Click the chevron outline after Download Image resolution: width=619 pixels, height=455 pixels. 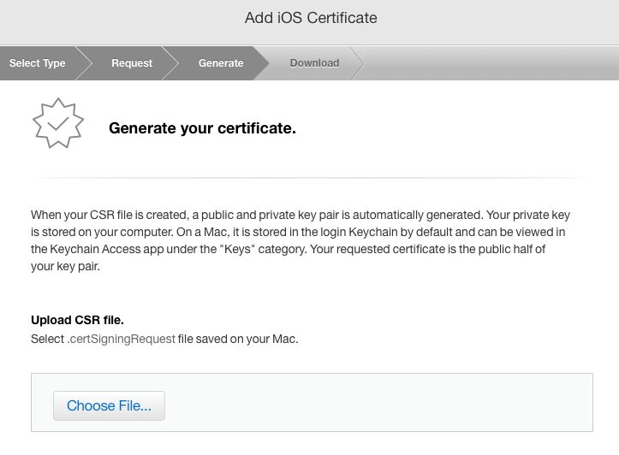point(358,63)
